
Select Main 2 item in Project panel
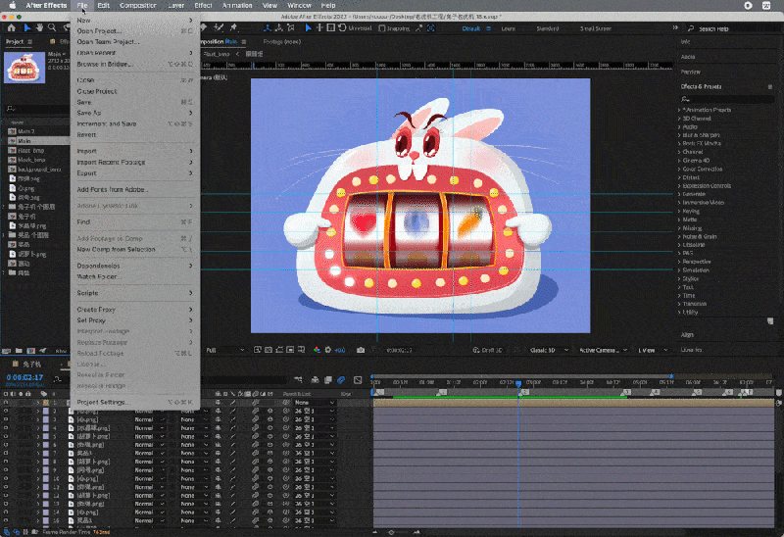(x=26, y=131)
